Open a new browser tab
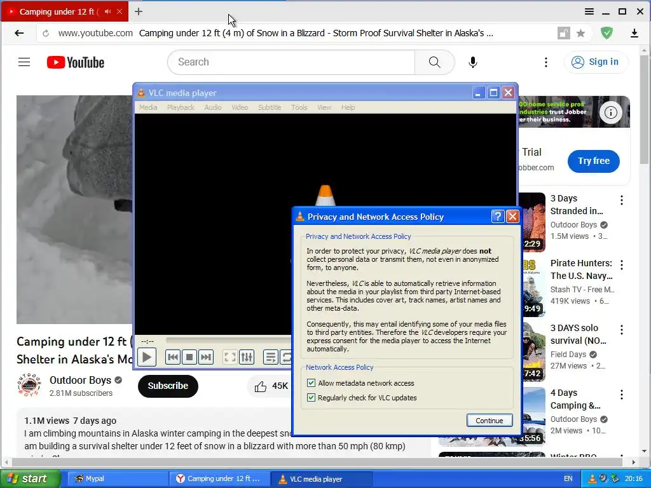This screenshot has height=488, width=651. coord(139,11)
